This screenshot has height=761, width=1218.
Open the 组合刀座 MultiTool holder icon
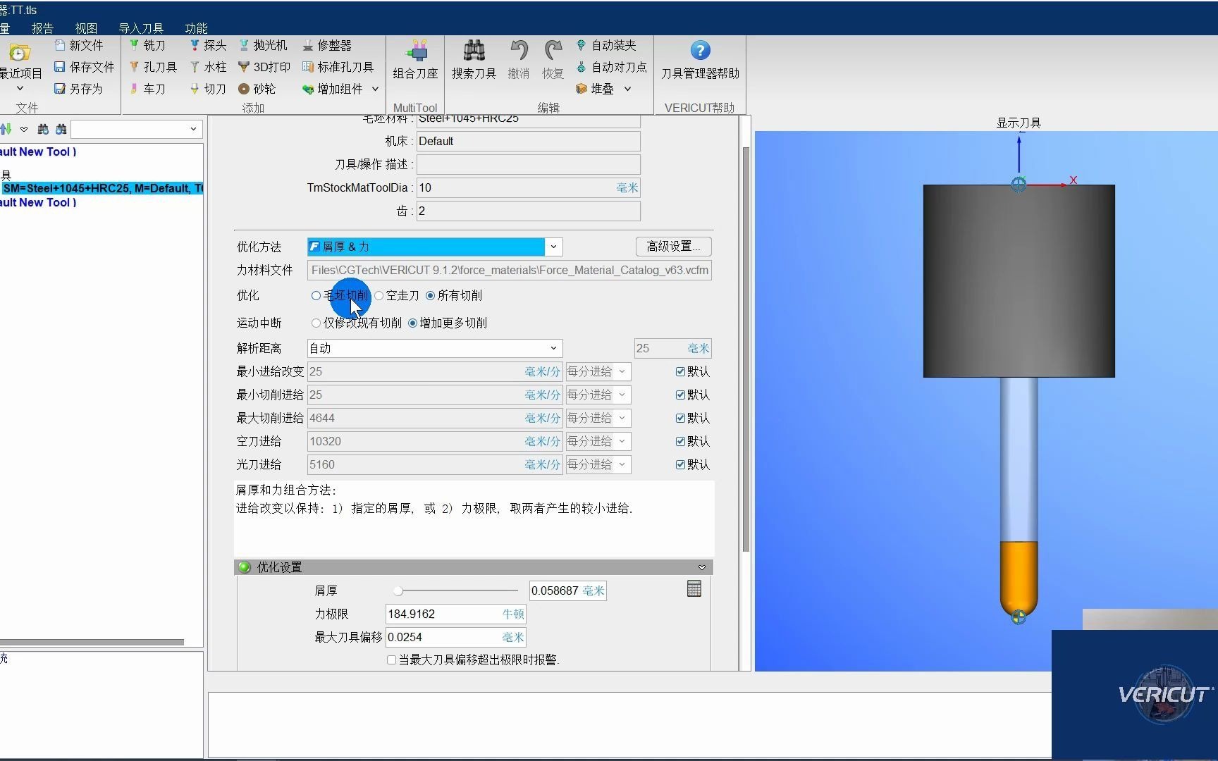(x=414, y=59)
